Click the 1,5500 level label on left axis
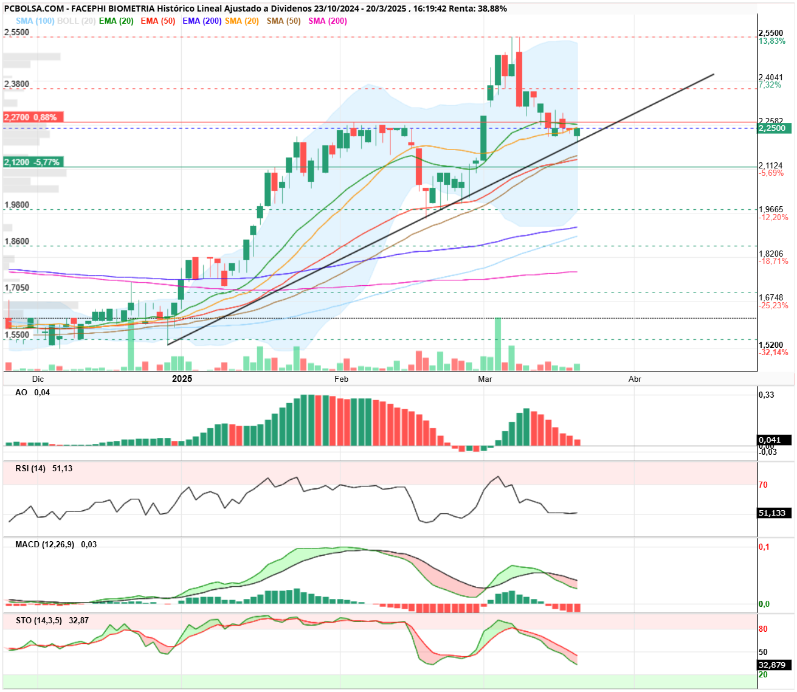This screenshot has height=692, width=797. point(16,334)
